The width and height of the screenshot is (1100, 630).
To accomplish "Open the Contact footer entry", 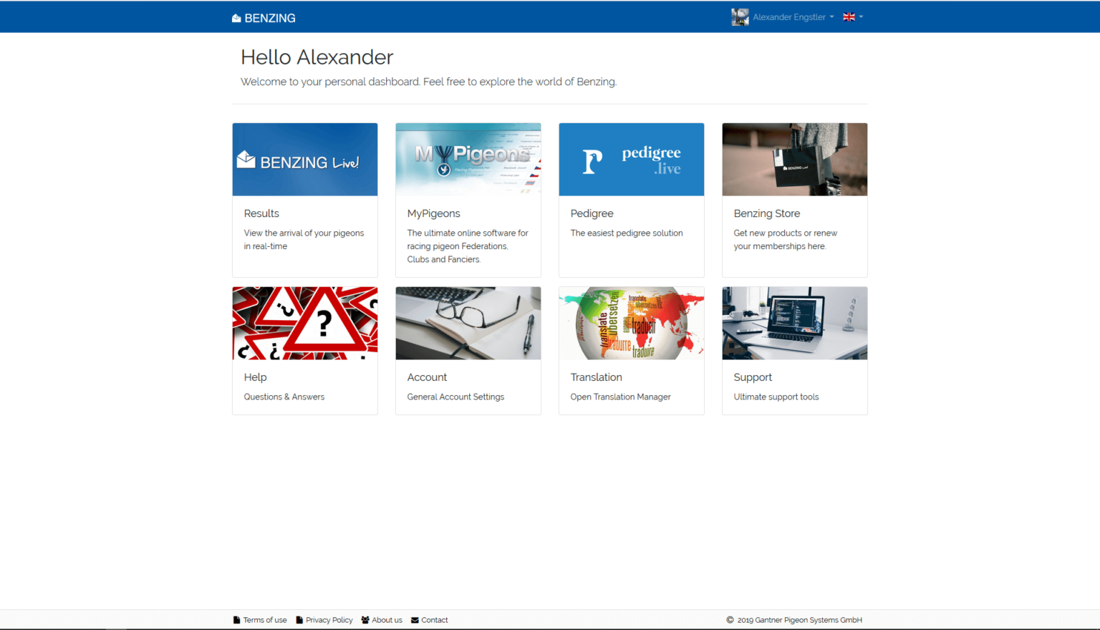I will coord(434,620).
